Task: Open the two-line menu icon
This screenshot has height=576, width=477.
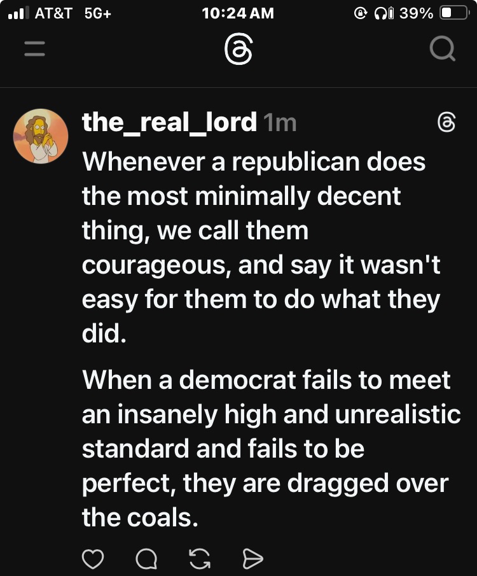Action: click(35, 49)
